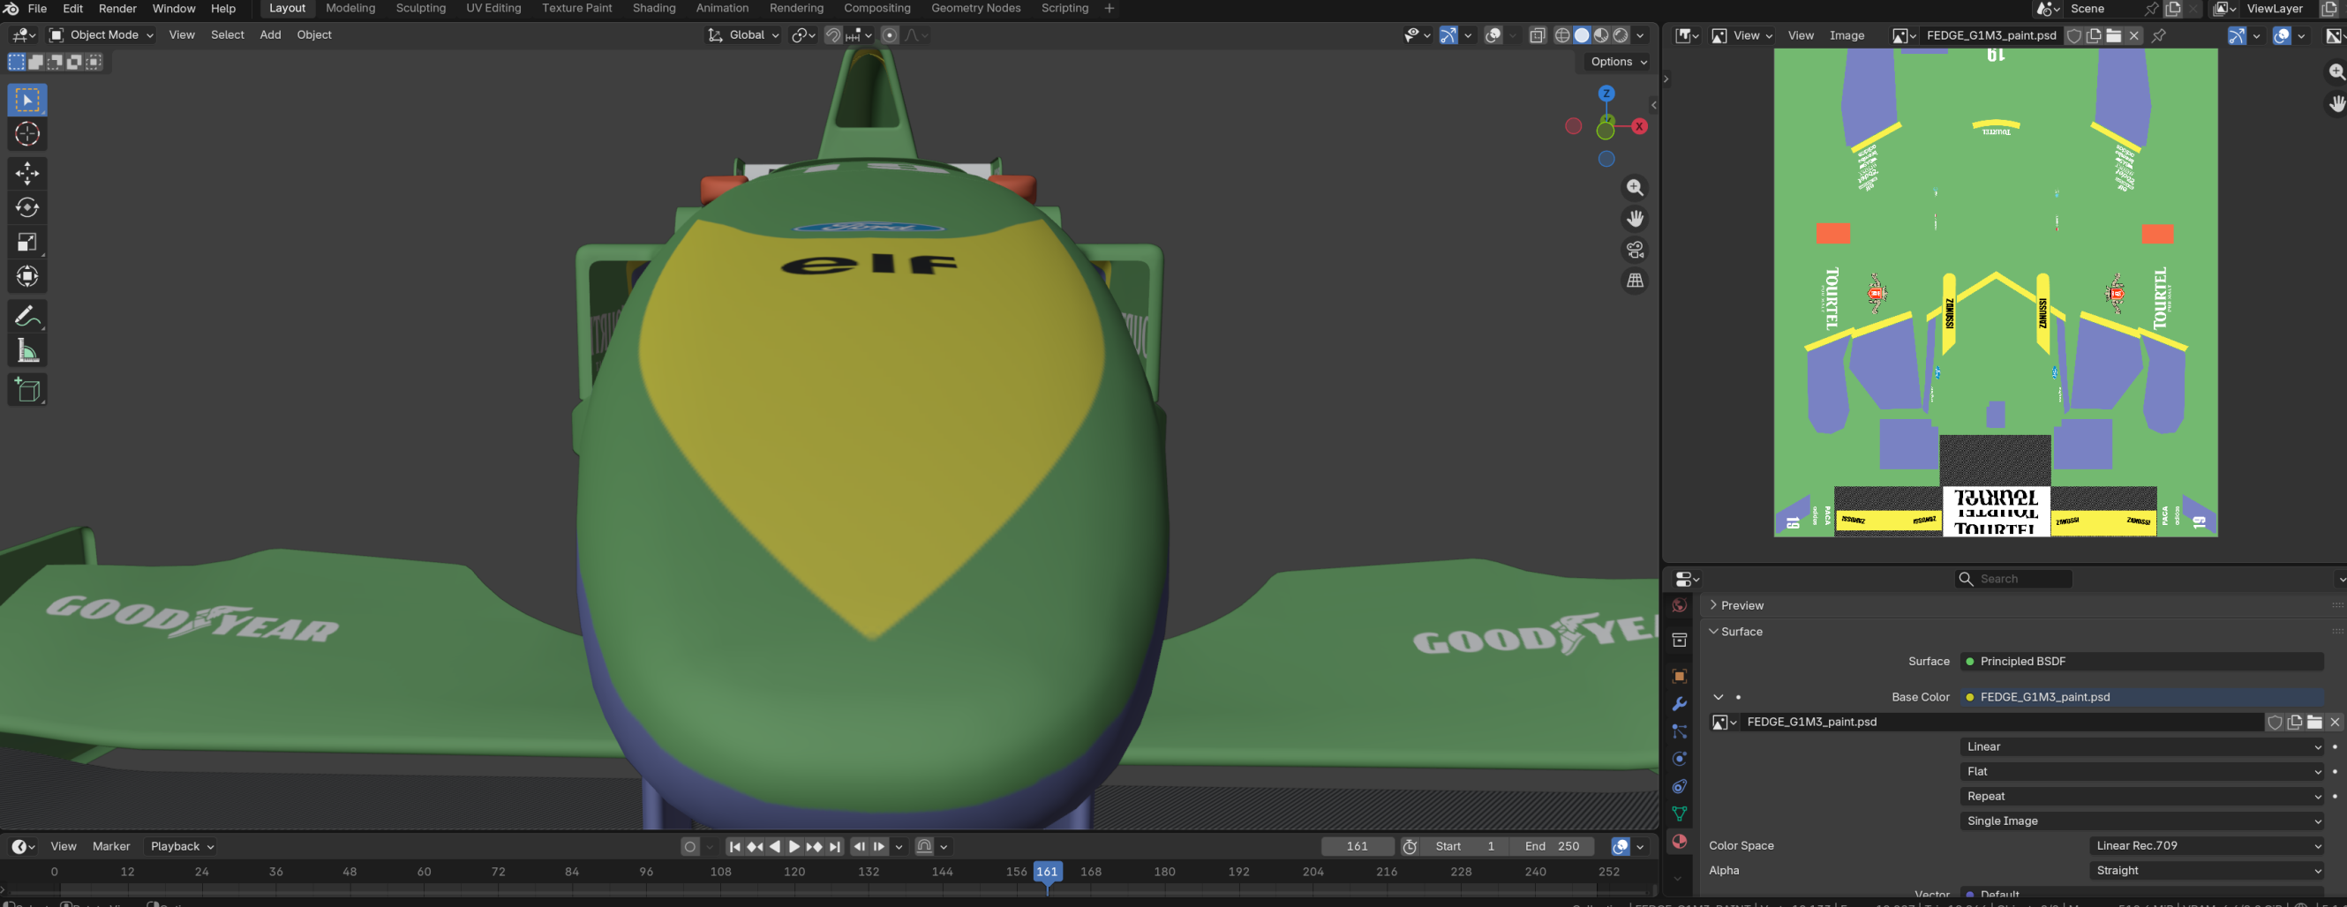The height and width of the screenshot is (907, 2347).
Task: Select the Rotate tool
Action: pos(27,207)
